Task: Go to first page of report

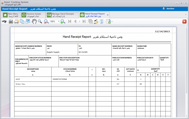Action: click(x=70, y=21)
